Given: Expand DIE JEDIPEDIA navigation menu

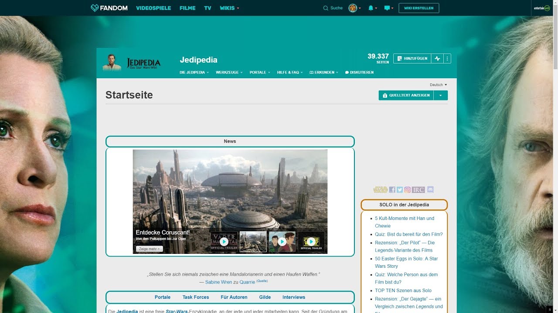Looking at the screenshot, I should point(194,72).
